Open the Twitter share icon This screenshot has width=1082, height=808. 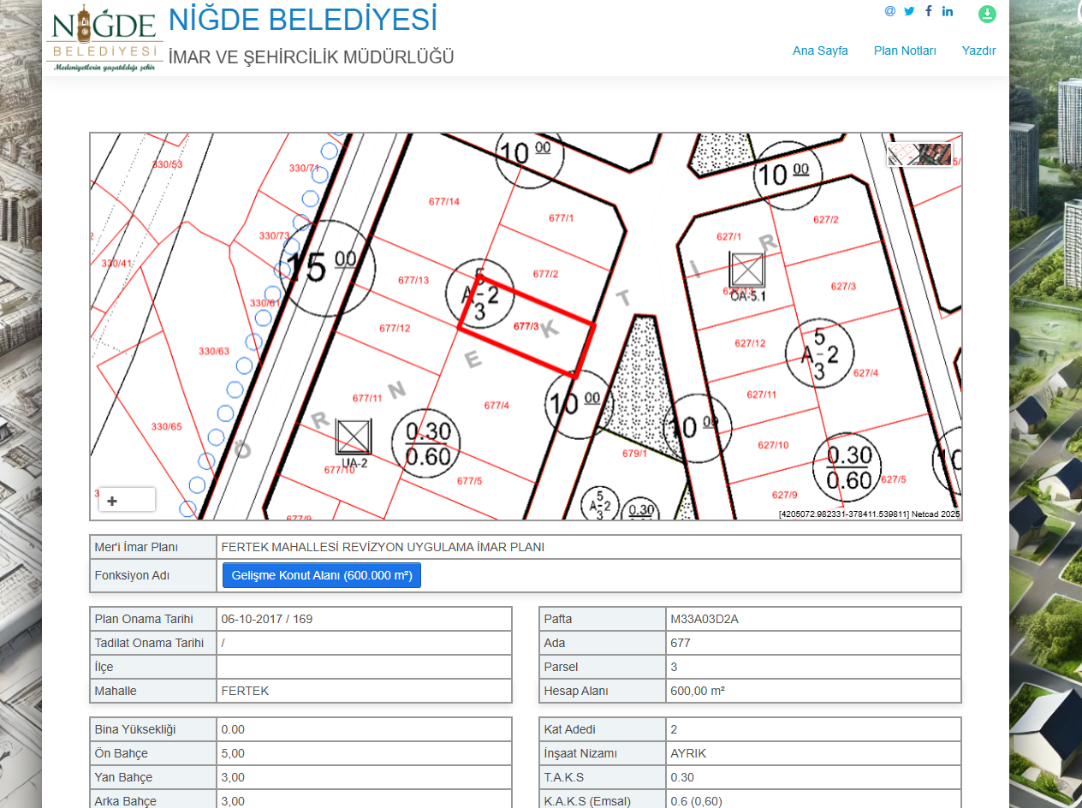(x=909, y=11)
